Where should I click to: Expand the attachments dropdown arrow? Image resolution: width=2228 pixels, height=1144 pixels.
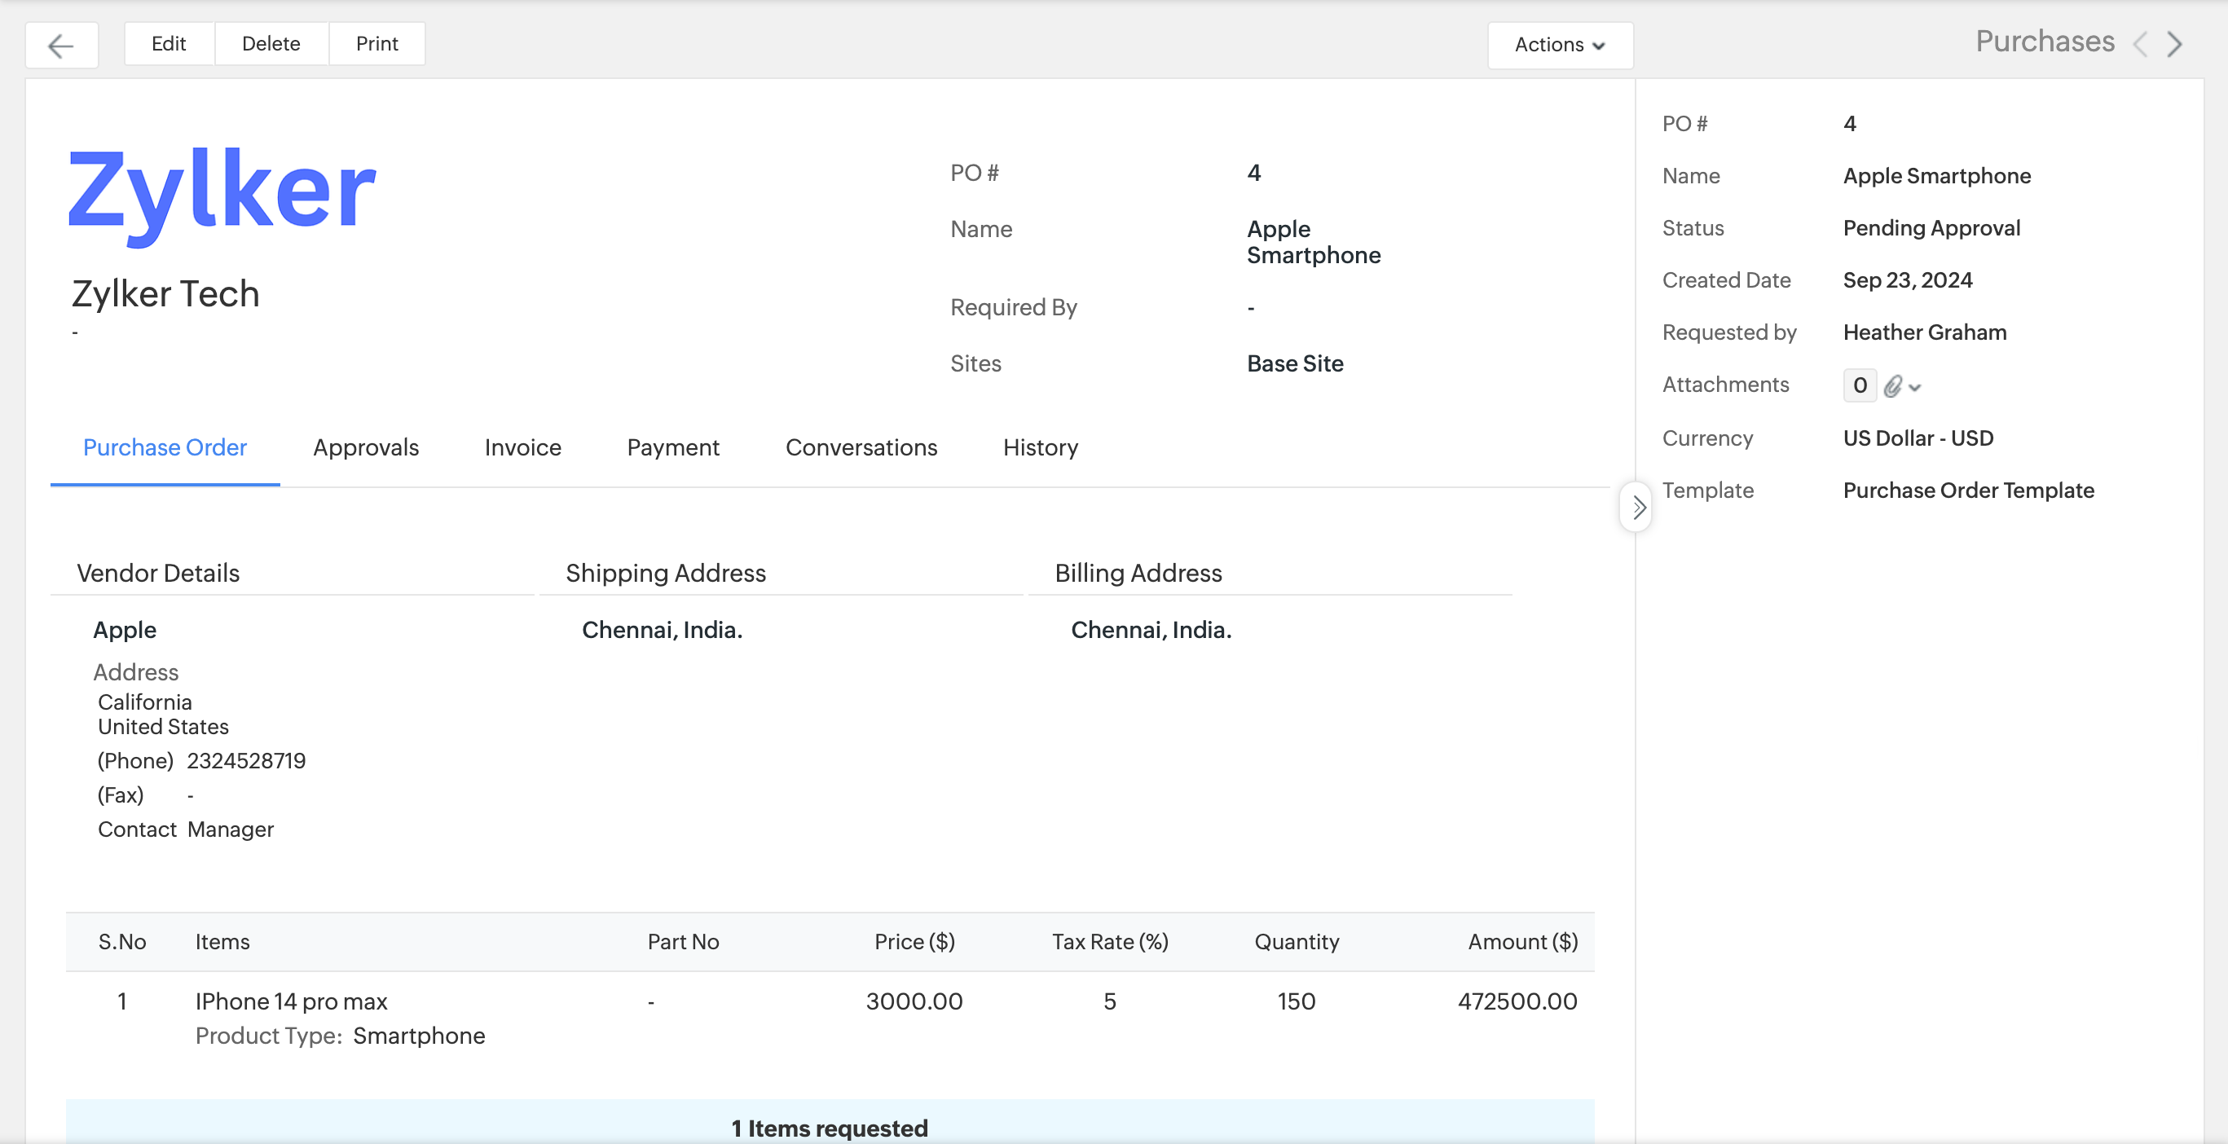click(x=1916, y=387)
